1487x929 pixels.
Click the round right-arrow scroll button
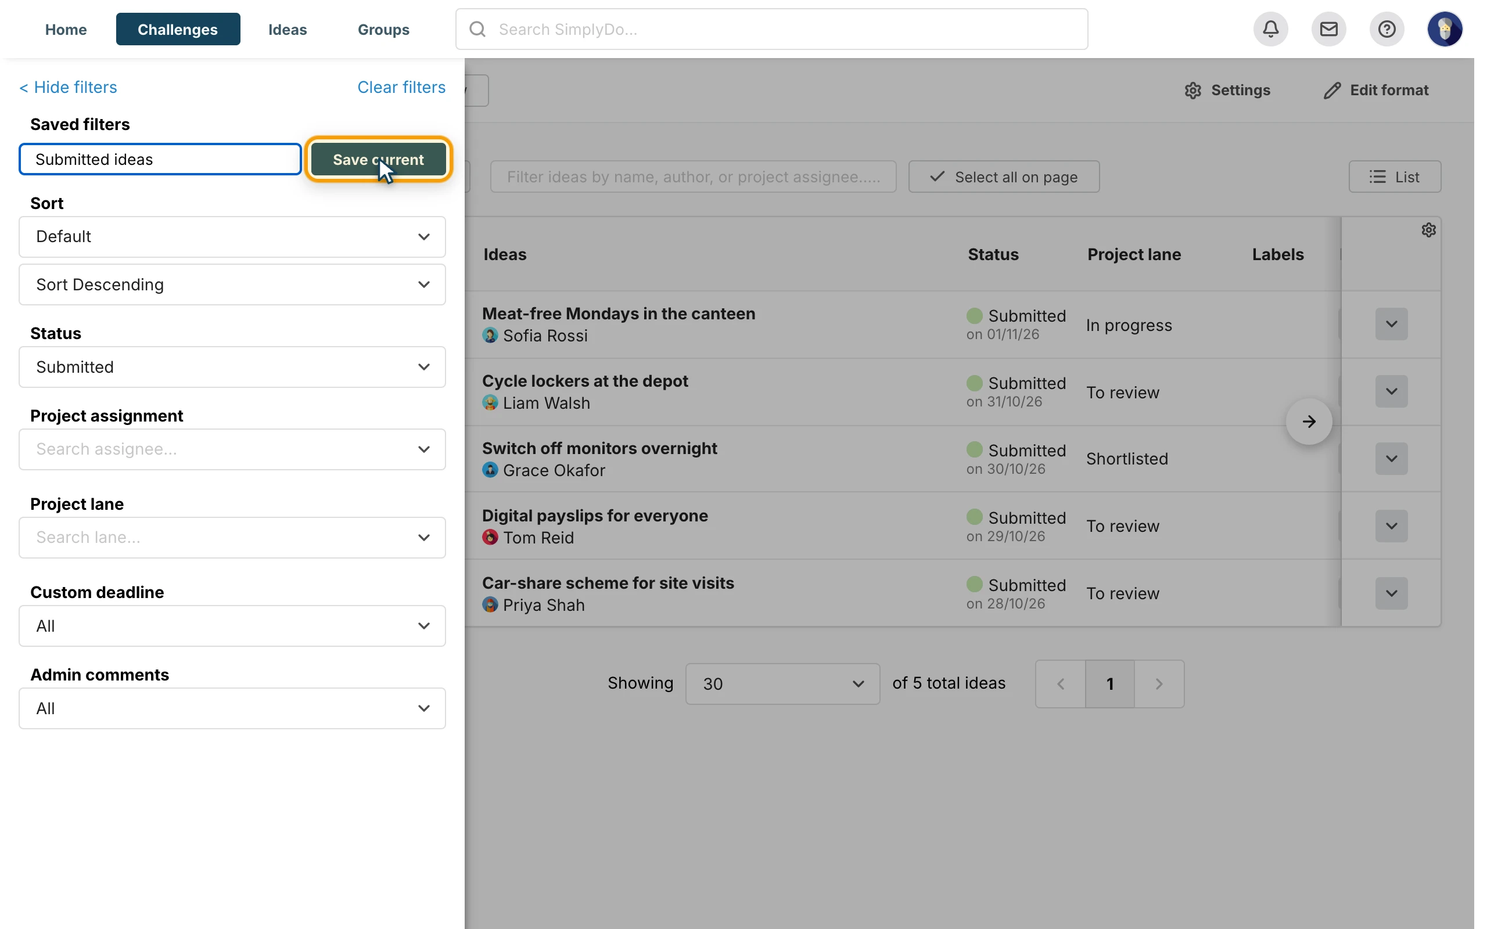[x=1309, y=422]
